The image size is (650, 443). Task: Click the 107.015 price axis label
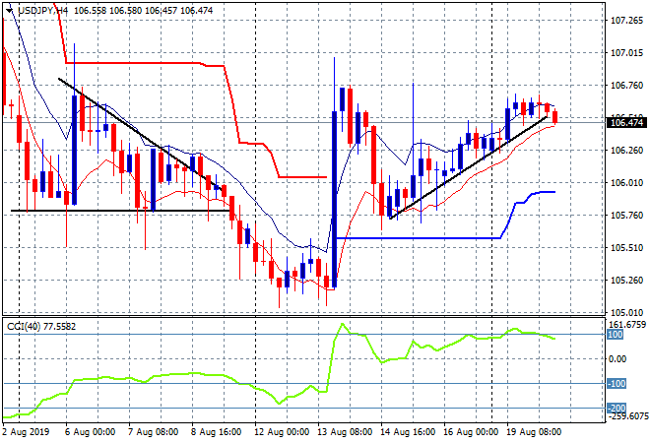click(x=626, y=53)
